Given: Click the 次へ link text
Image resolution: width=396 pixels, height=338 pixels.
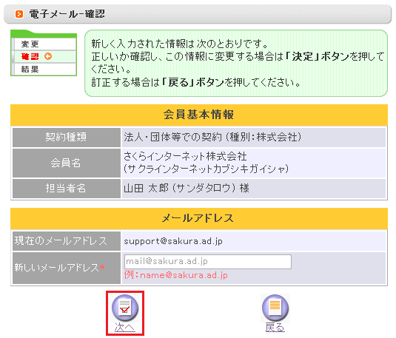Looking at the screenshot, I should (x=125, y=328).
